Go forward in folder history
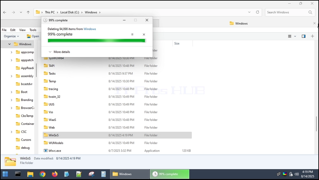 tap(13, 12)
